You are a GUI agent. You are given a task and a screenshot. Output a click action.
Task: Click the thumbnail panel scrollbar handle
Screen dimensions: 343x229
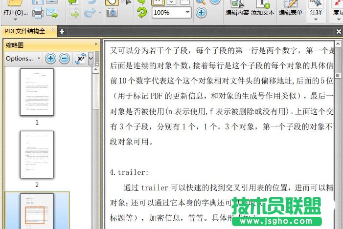click(x=95, y=91)
